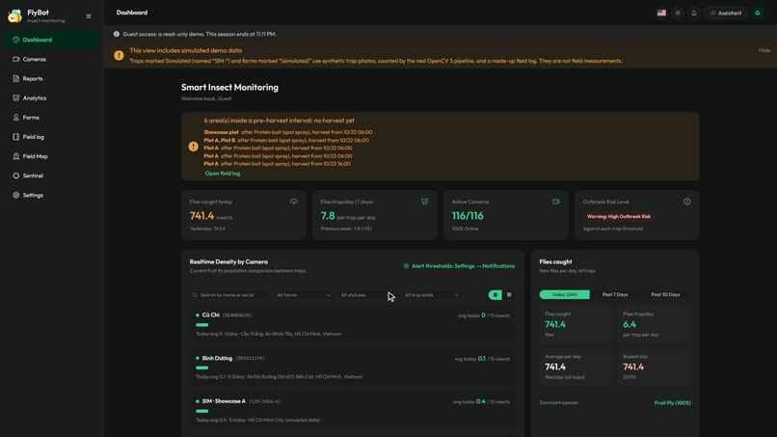Viewport: 777px width, 437px height.
Task: Click the Active Cameras card camera icon
Action: pyautogui.click(x=556, y=202)
